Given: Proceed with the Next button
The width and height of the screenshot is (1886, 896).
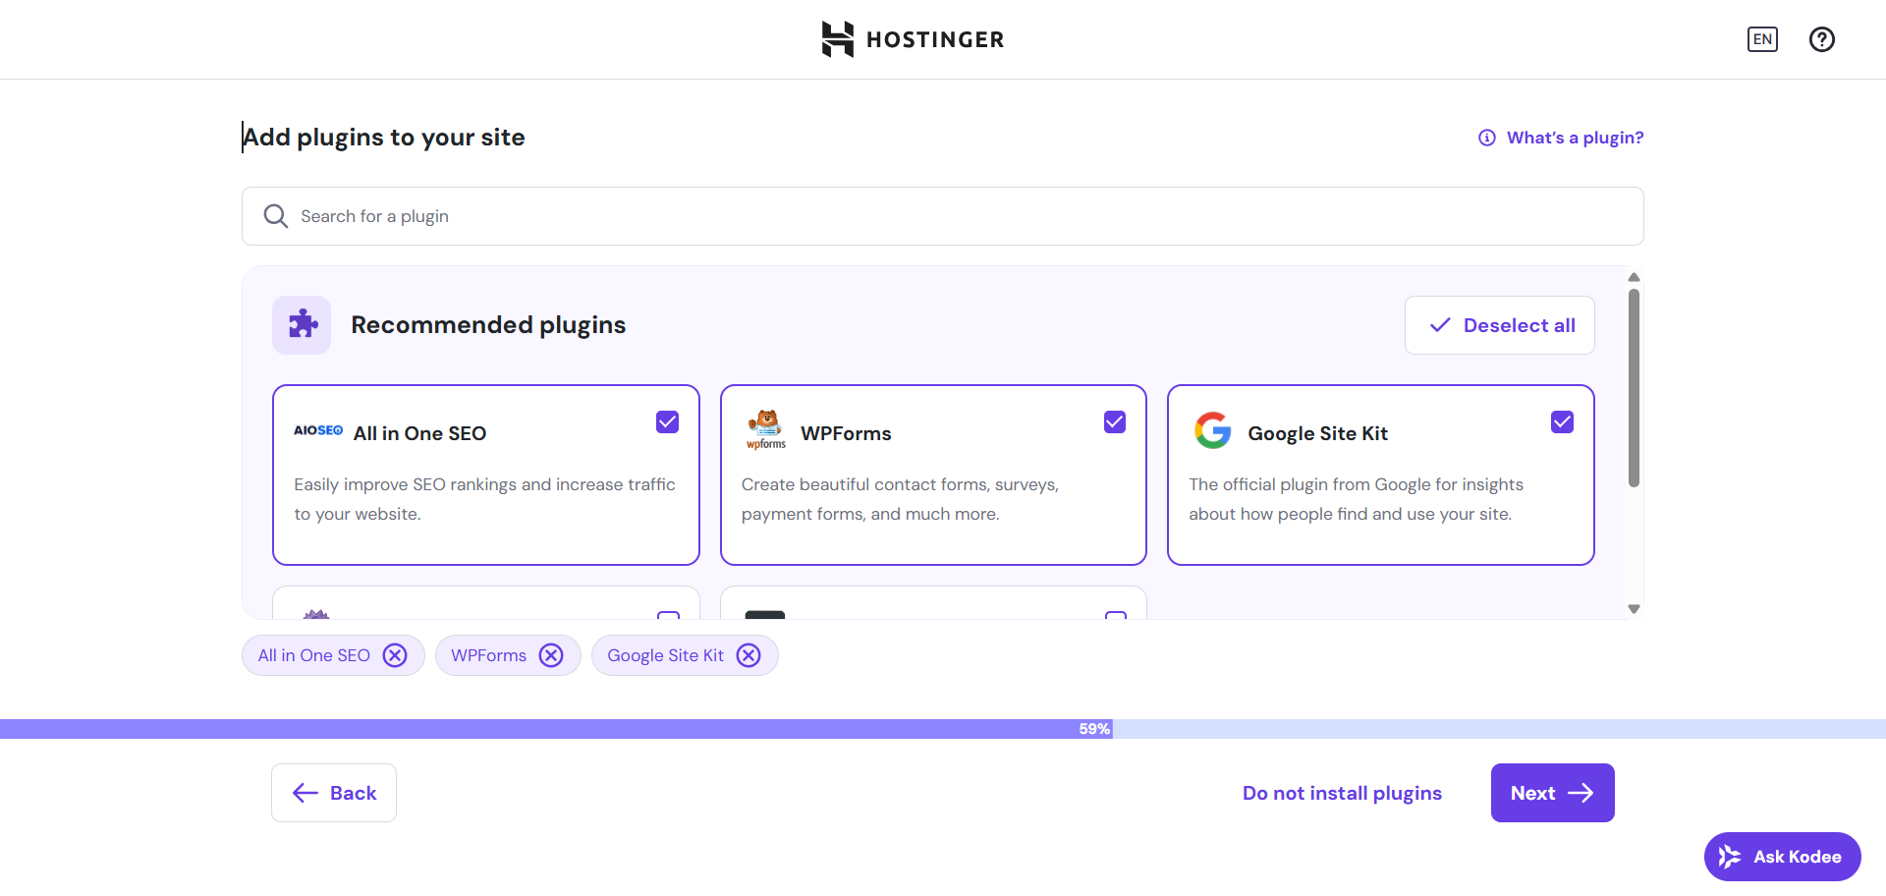Looking at the screenshot, I should [1553, 793].
